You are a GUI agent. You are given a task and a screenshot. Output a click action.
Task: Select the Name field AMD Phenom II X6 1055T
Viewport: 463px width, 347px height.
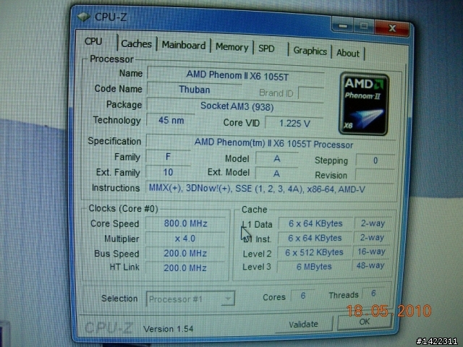(236, 75)
